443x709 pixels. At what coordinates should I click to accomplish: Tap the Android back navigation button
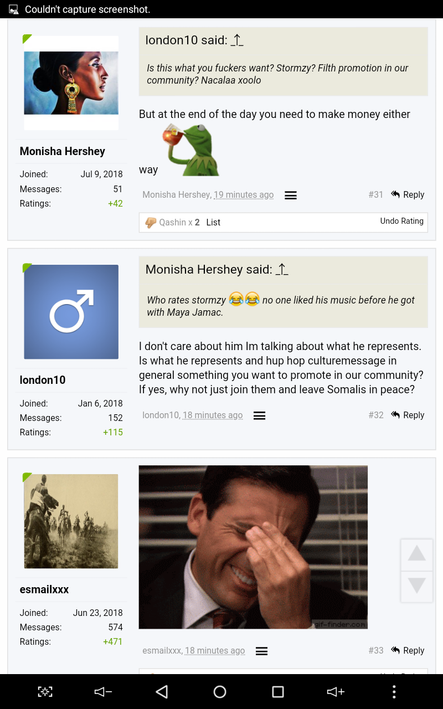click(x=162, y=691)
